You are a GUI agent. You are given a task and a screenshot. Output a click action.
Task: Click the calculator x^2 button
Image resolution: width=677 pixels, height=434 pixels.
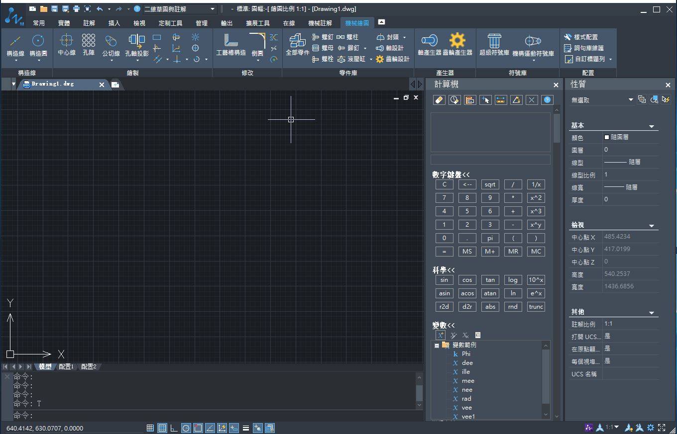[536, 198]
